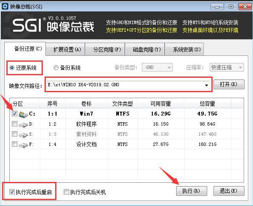Uncheck the C: partition checkbox
The width and height of the screenshot is (253, 206).
point(14,113)
